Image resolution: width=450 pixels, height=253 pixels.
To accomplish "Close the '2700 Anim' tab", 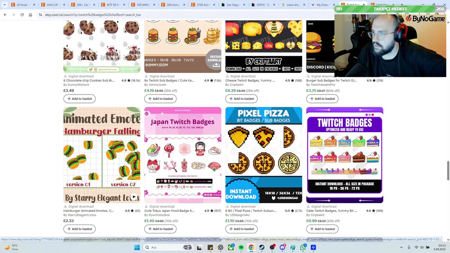I will [x=213, y=5].
